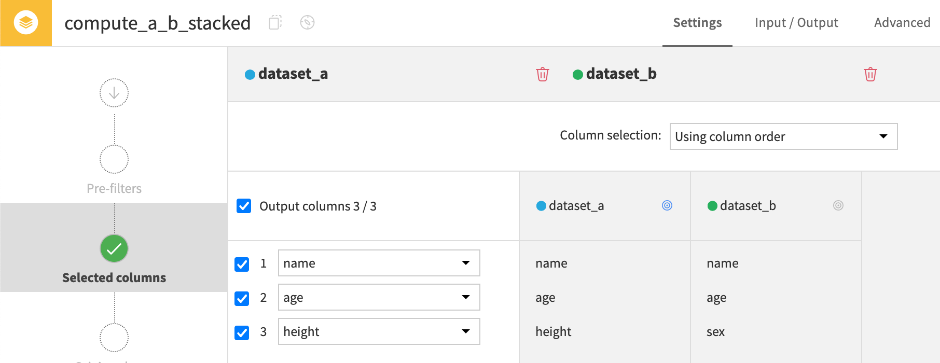The image size is (940, 363).
Task: Delete dataset_b with its red trash icon
Action: pyautogui.click(x=870, y=74)
